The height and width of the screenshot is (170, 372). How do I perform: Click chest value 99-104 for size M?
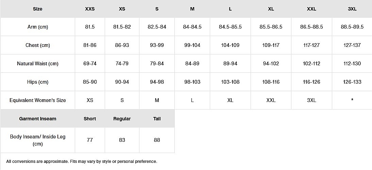pyautogui.click(x=192, y=45)
